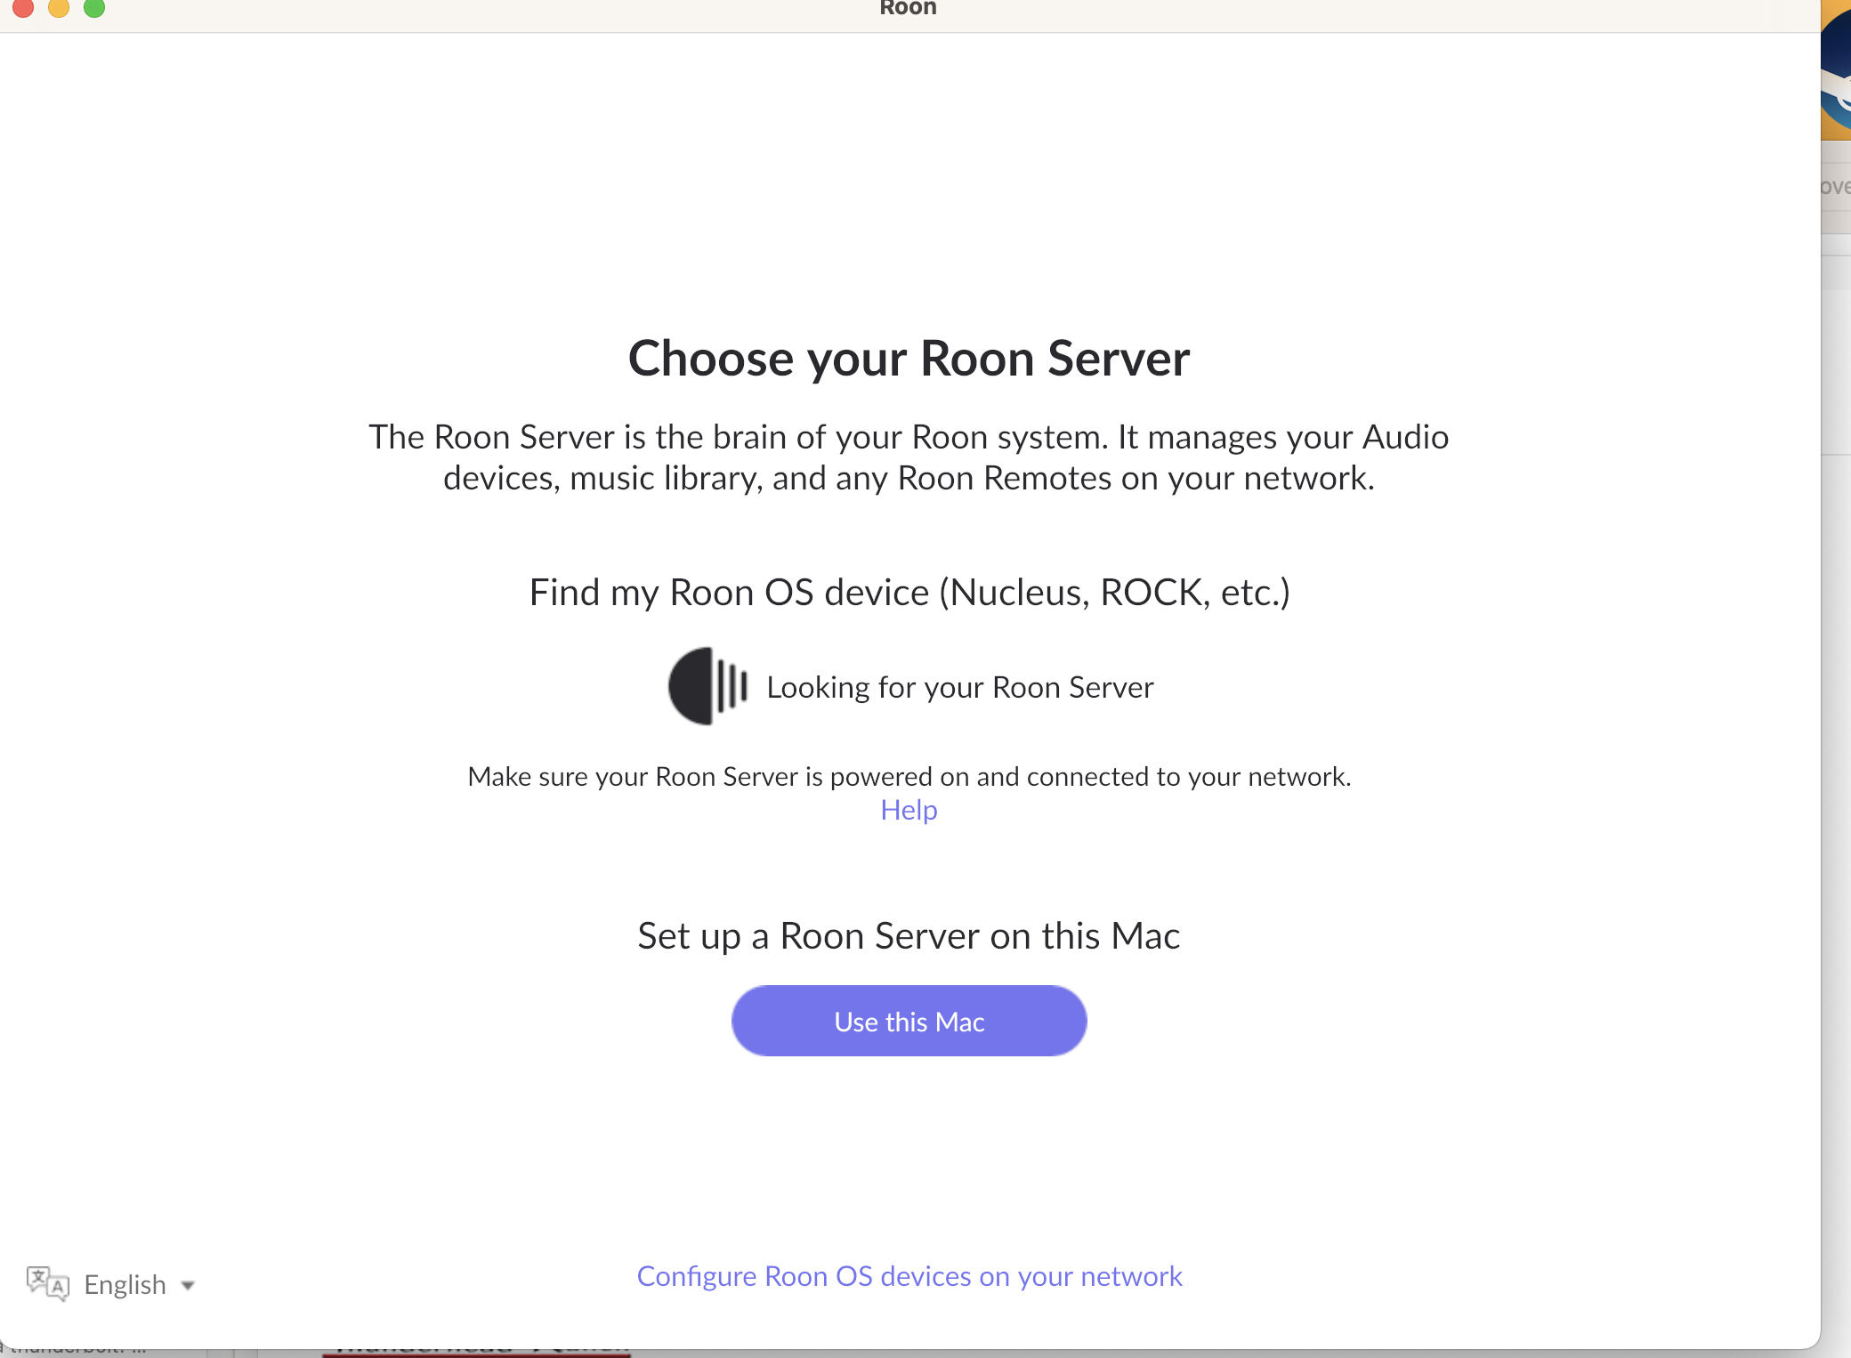Close the Roon window with red button
The height and width of the screenshot is (1358, 1851).
point(23,7)
